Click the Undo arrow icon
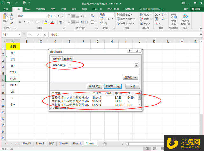The image size is (204, 151). click(x=9, y=3)
